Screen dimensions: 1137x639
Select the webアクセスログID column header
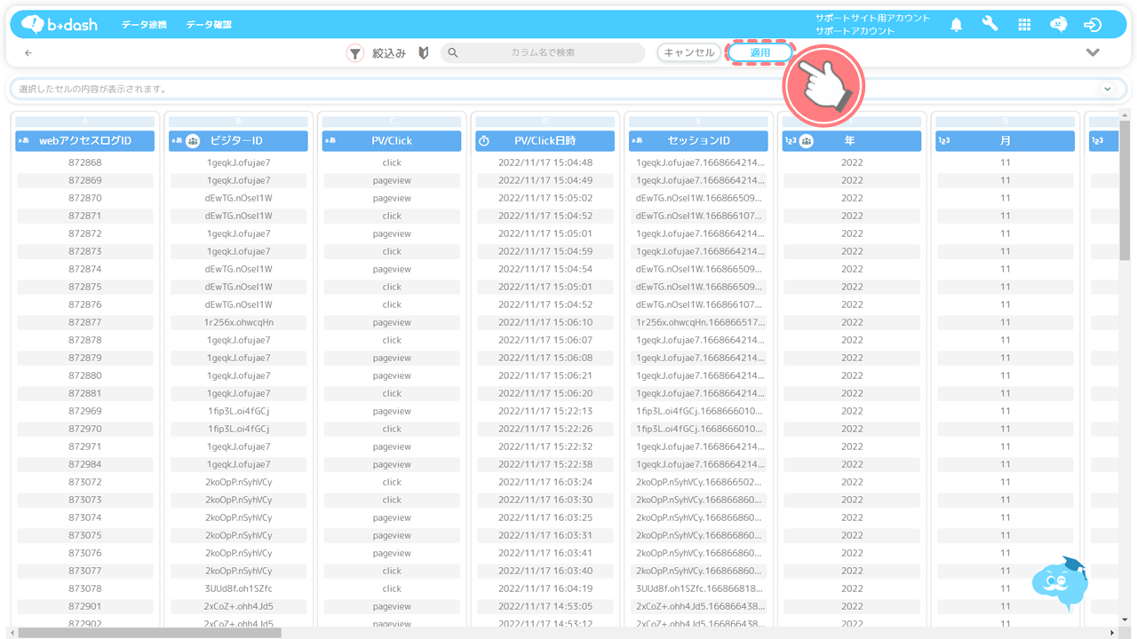coord(85,140)
